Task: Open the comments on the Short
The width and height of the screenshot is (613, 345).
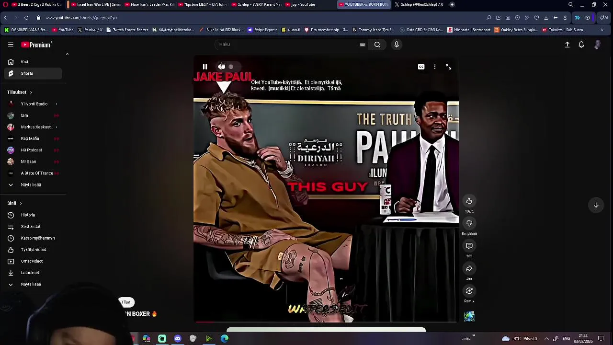Action: tap(469, 246)
